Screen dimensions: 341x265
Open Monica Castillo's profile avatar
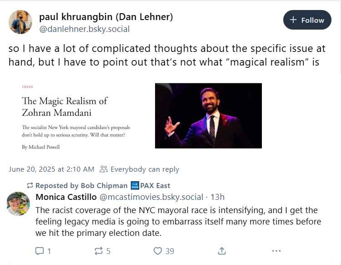point(19,204)
